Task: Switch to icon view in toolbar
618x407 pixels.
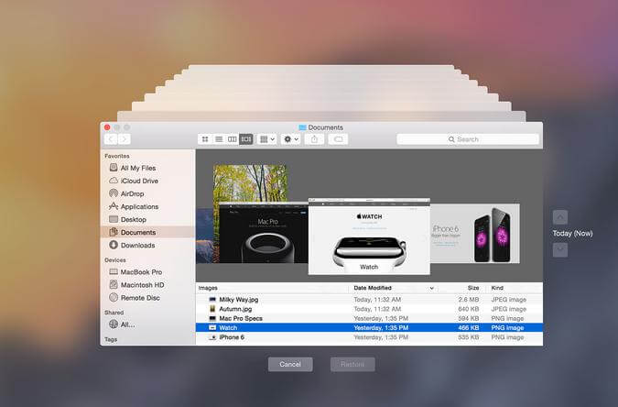Action: [205, 139]
